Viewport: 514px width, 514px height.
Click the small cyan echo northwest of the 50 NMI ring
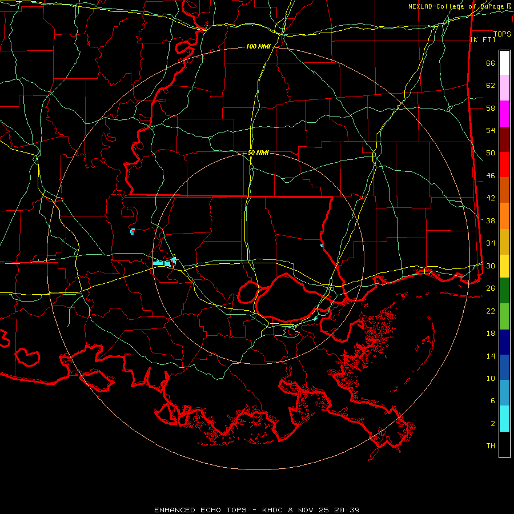pyautogui.click(x=132, y=231)
